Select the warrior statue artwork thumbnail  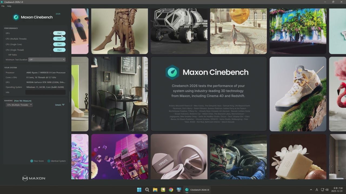pyautogui.click(x=119, y=31)
